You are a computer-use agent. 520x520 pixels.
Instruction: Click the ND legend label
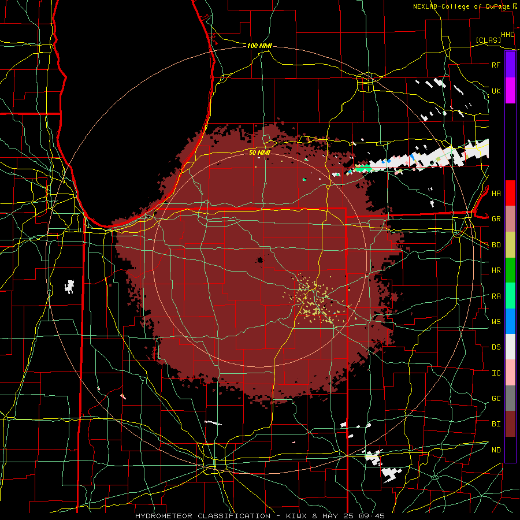[x=496, y=450]
